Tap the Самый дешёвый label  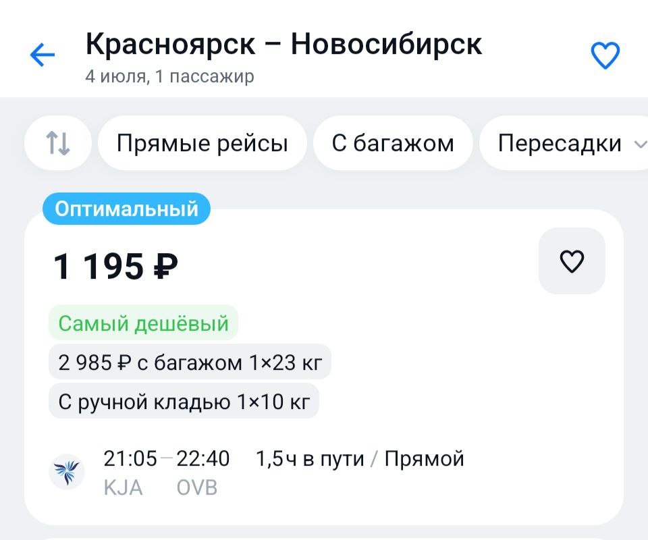pyautogui.click(x=143, y=323)
